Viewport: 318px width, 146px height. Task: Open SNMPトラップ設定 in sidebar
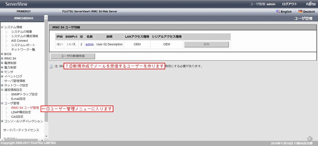tap(24, 94)
